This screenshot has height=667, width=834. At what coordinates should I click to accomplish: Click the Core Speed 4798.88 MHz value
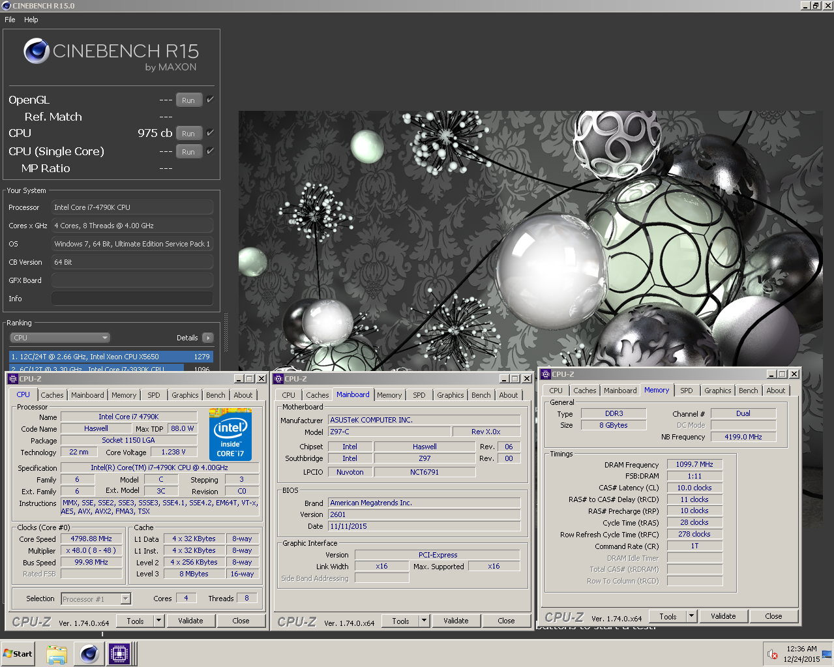[92, 539]
